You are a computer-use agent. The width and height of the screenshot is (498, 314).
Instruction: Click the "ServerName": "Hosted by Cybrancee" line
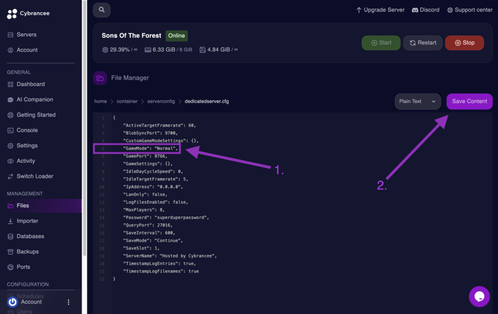pos(170,256)
